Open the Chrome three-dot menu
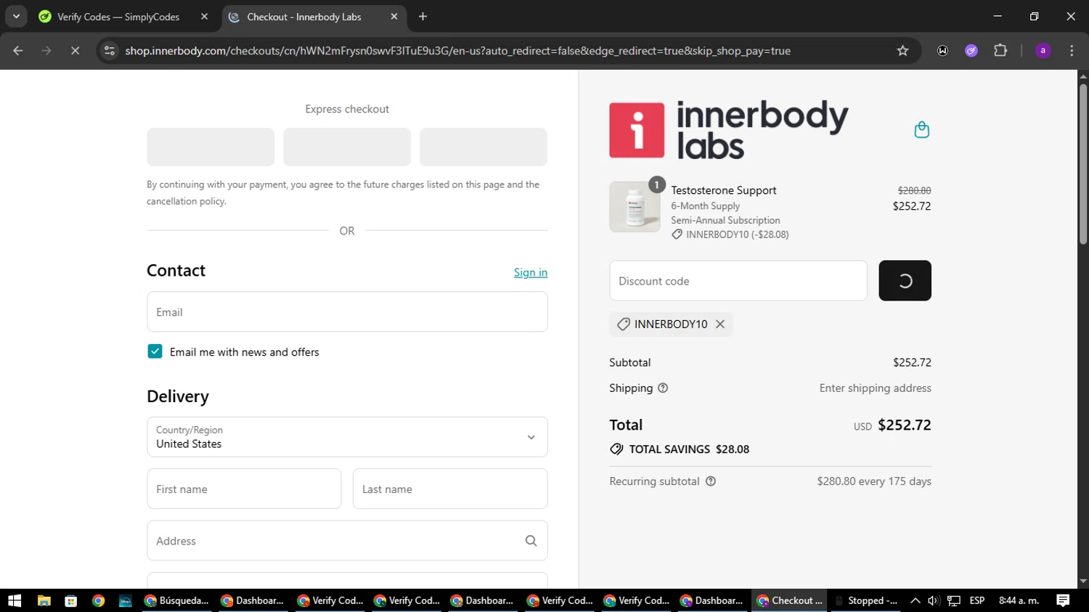Screen dimensions: 1089x612 click(x=1072, y=51)
